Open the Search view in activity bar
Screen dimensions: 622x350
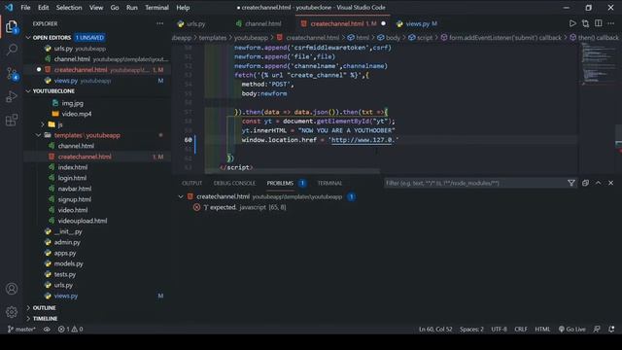tap(12, 50)
